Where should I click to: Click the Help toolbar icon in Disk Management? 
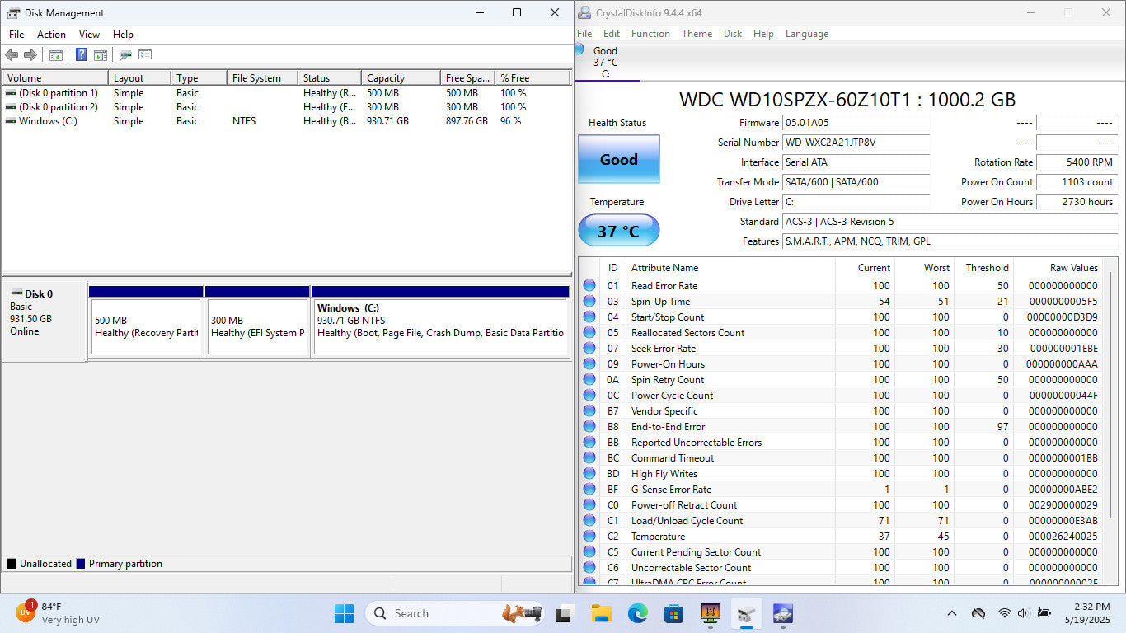tap(81, 55)
